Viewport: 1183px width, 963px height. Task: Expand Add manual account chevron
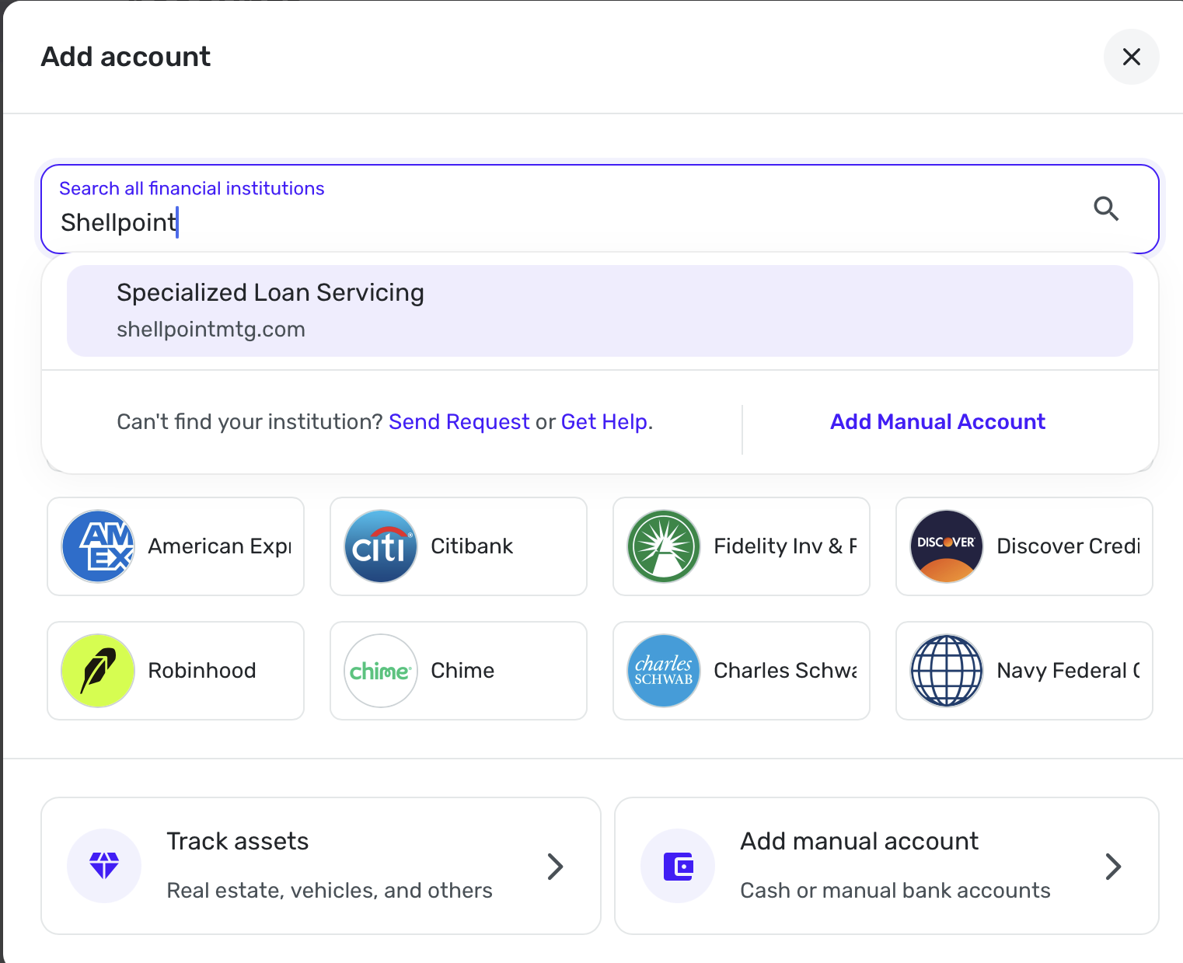pyautogui.click(x=1113, y=866)
